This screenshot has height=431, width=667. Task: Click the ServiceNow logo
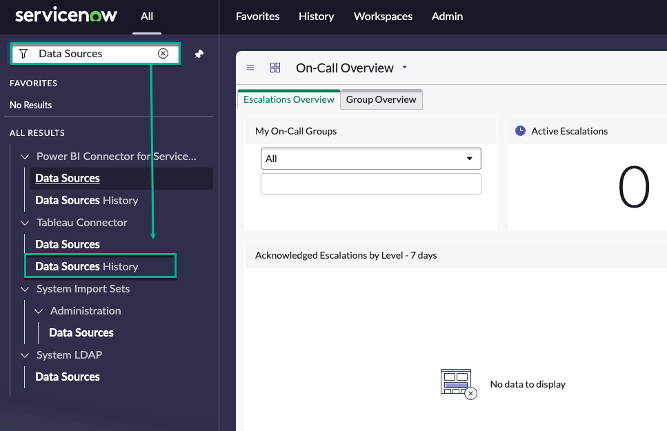tap(66, 16)
